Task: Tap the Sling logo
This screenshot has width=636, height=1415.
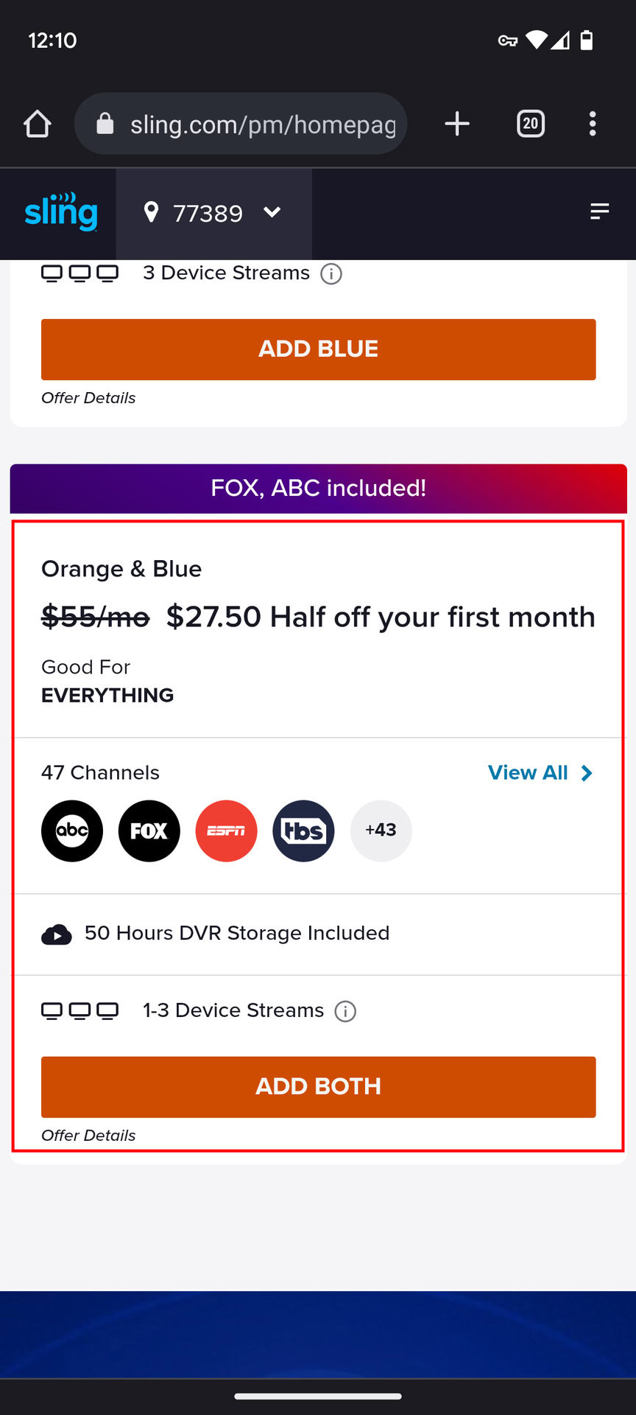Action: point(60,213)
